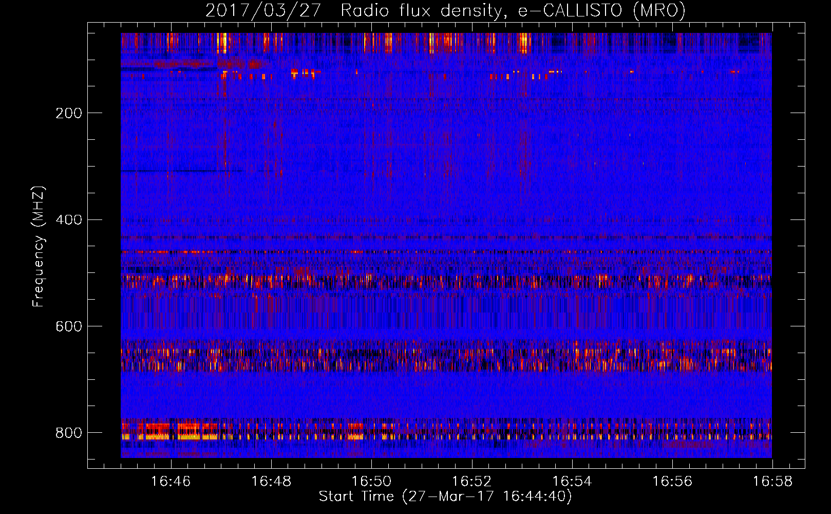Screen dimensions: 831x514
Task: Click the 16:56 time tick label
Action: tap(672, 481)
